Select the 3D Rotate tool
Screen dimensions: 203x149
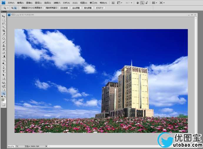pyautogui.click(x=4, y=83)
